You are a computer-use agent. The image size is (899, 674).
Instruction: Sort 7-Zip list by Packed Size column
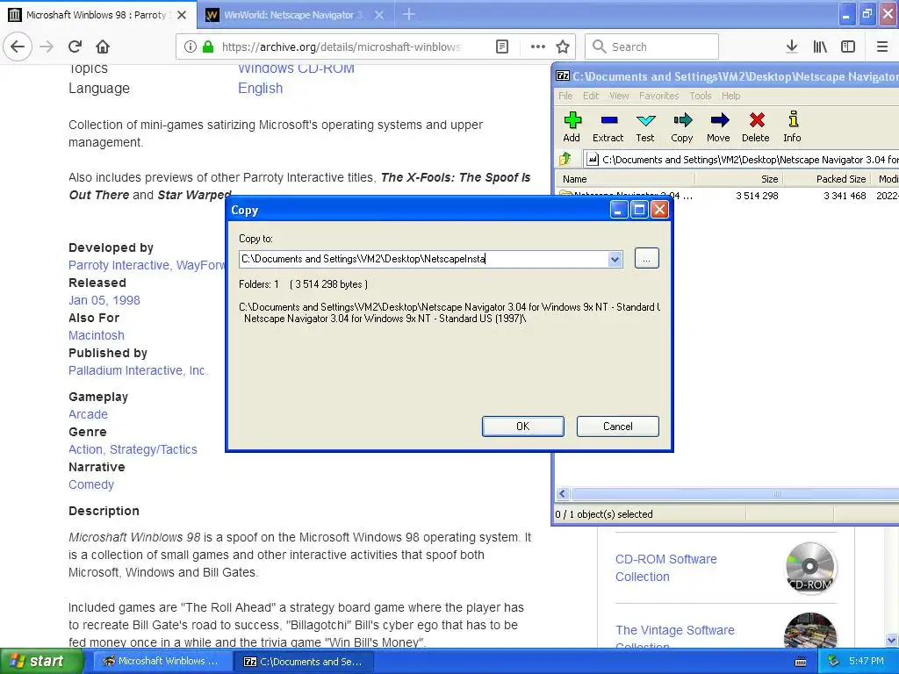pos(827,179)
